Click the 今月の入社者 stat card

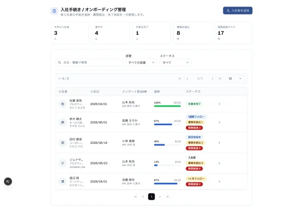[x=70, y=33]
